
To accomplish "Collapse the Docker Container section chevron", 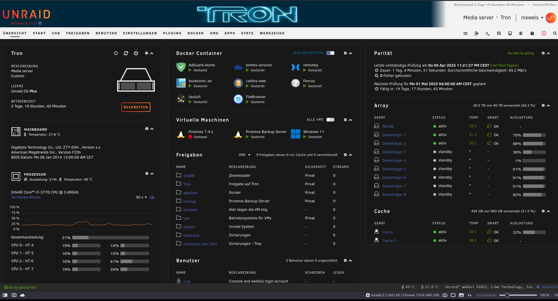I will point(351,53).
